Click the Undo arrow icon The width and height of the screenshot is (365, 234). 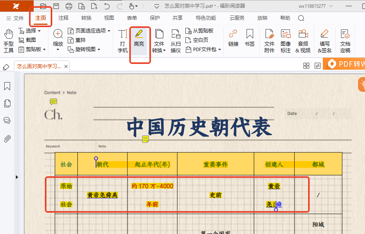(107, 6)
